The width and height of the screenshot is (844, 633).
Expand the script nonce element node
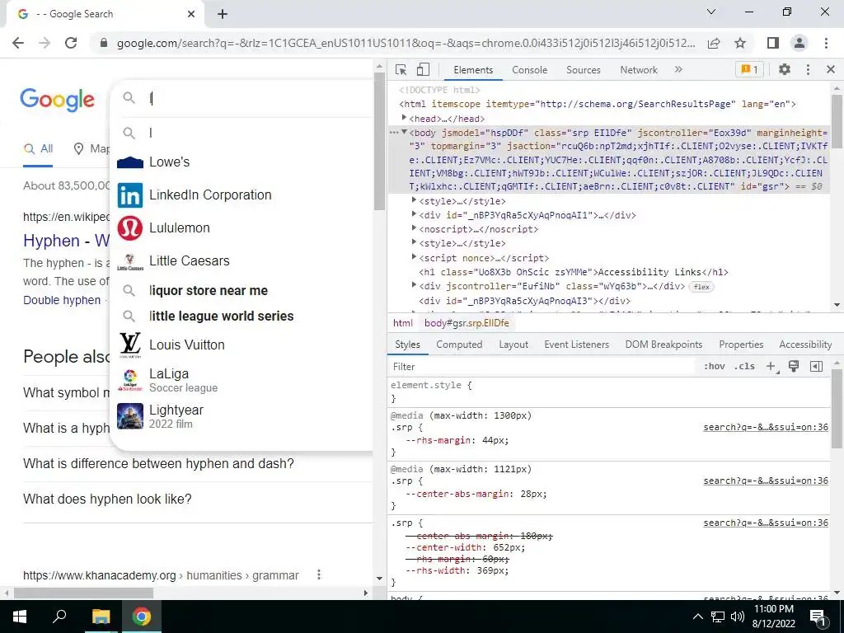(x=414, y=257)
